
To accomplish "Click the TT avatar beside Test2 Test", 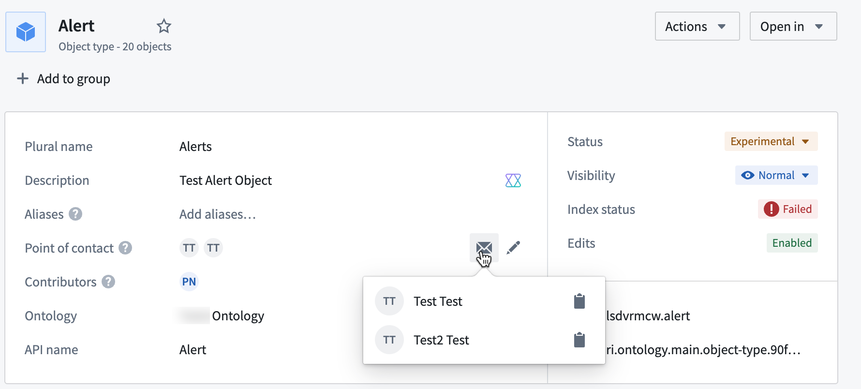I will click(x=389, y=340).
